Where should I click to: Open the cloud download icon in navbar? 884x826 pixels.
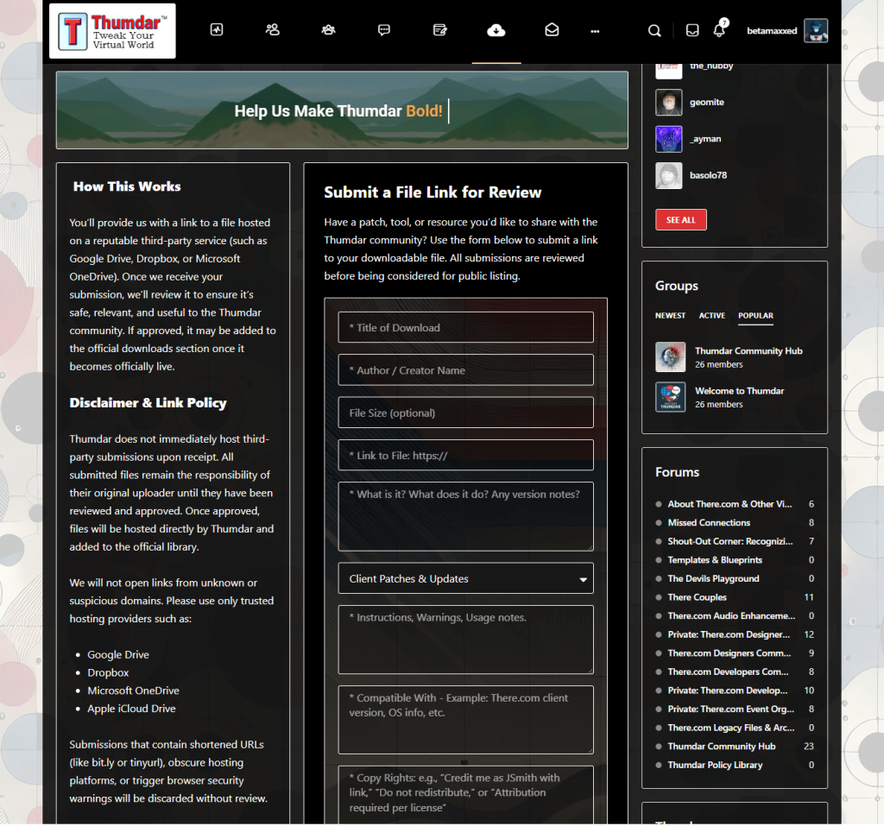click(x=496, y=30)
